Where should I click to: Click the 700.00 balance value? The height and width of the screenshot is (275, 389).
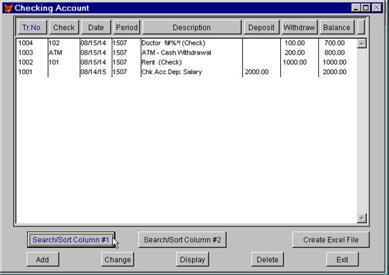coord(334,43)
